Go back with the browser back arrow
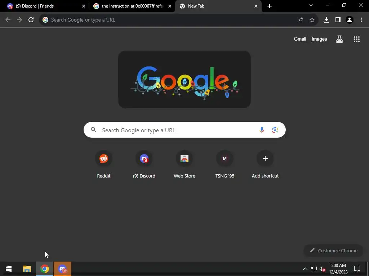This screenshot has width=369, height=276. (x=8, y=20)
